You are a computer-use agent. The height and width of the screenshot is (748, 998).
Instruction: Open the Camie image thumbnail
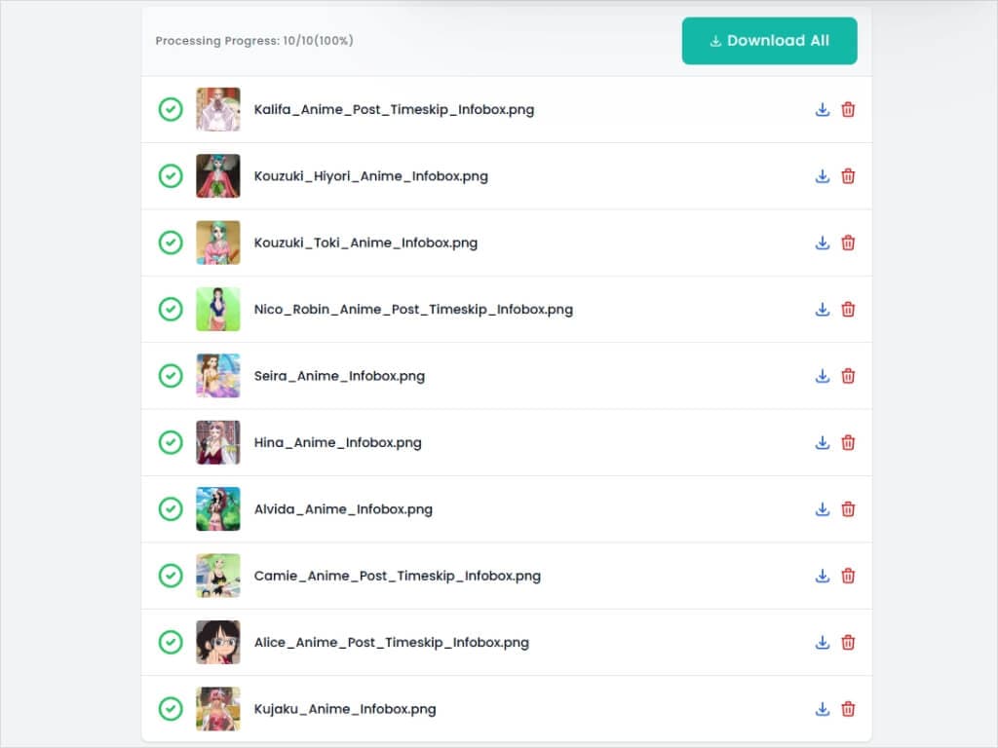(218, 576)
